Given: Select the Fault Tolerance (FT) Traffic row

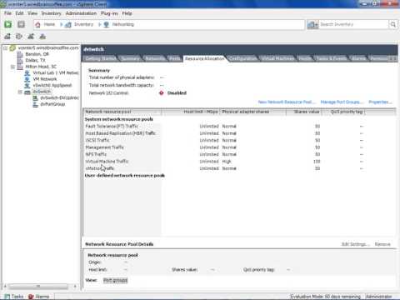Looking at the screenshot, I should click(239, 126).
